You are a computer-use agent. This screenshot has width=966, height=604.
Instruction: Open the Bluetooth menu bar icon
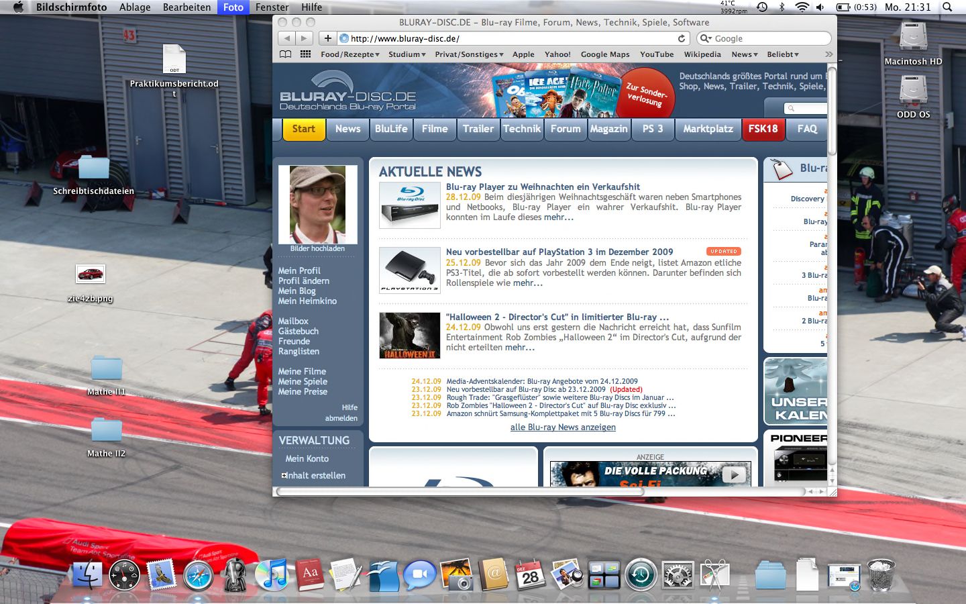782,7
